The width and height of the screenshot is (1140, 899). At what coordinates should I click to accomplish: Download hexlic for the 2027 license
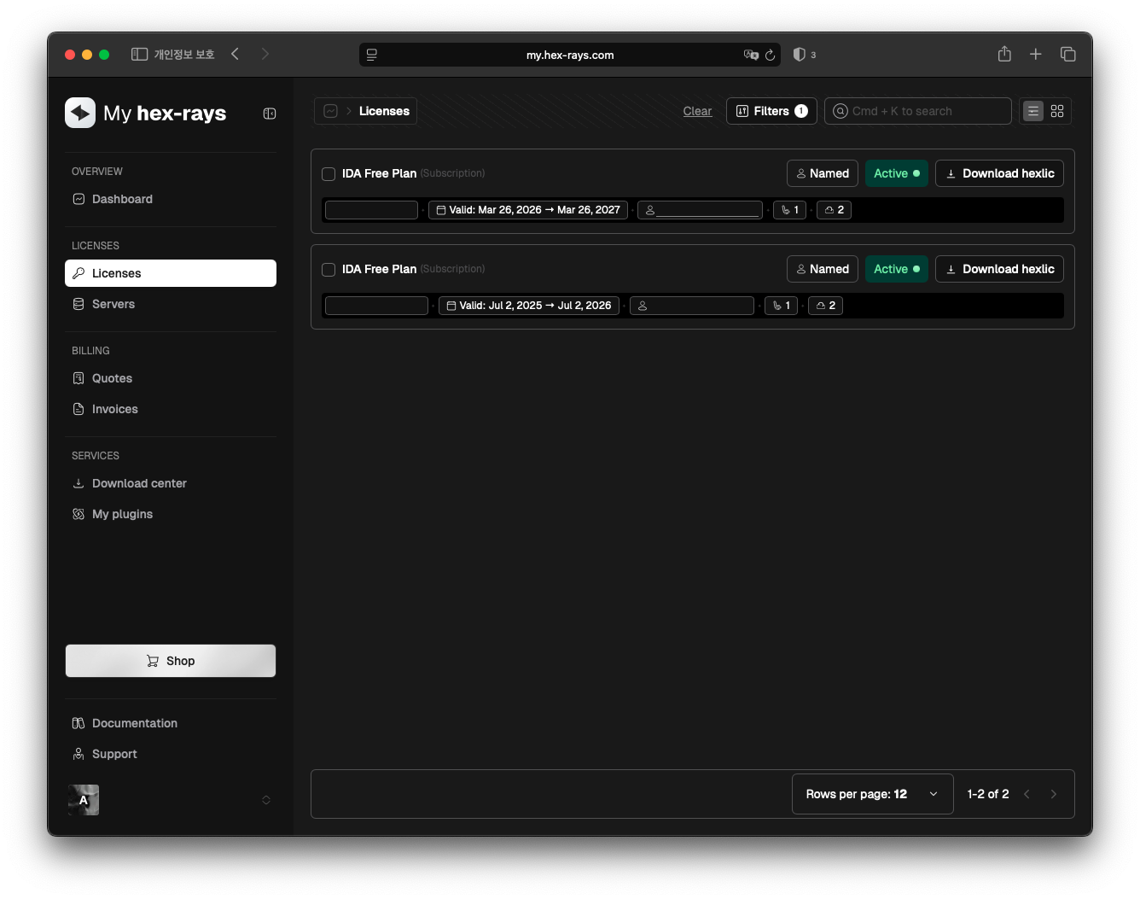999,173
